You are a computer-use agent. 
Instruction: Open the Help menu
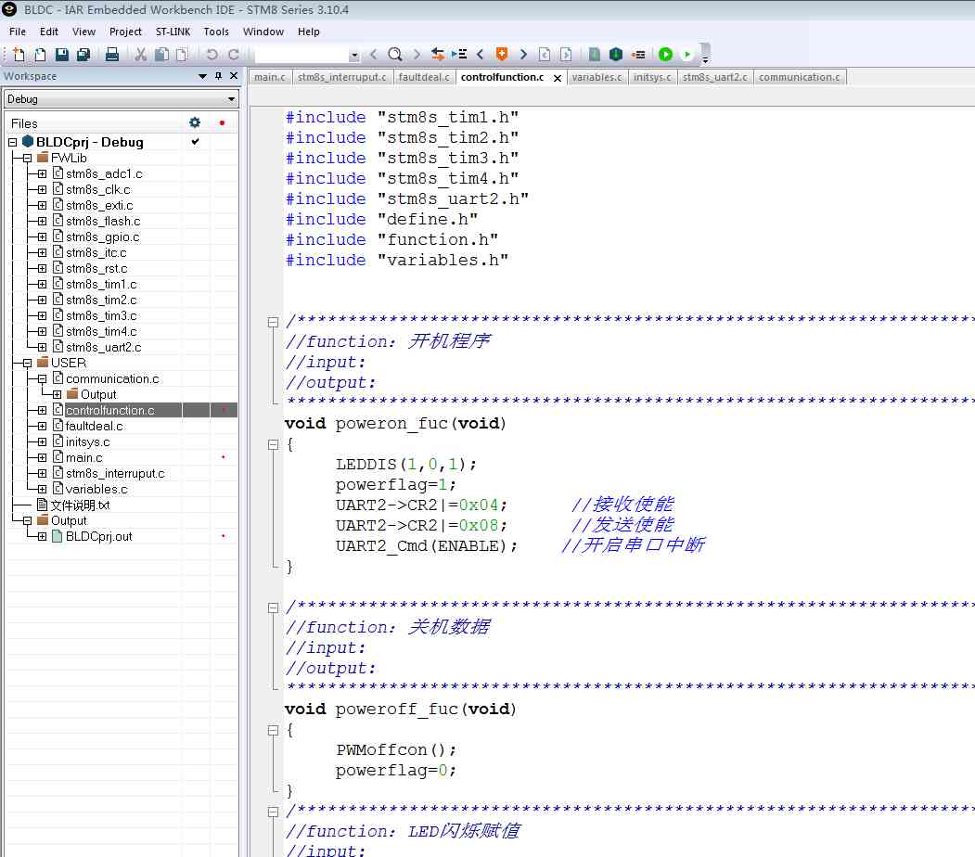pyautogui.click(x=308, y=32)
